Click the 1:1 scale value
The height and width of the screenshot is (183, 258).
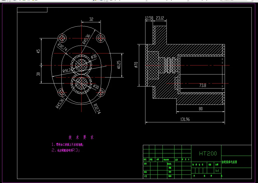tap(217, 171)
